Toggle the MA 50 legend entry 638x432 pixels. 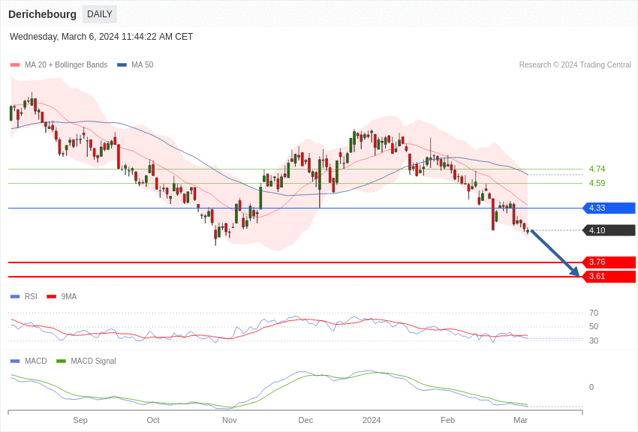pos(135,65)
